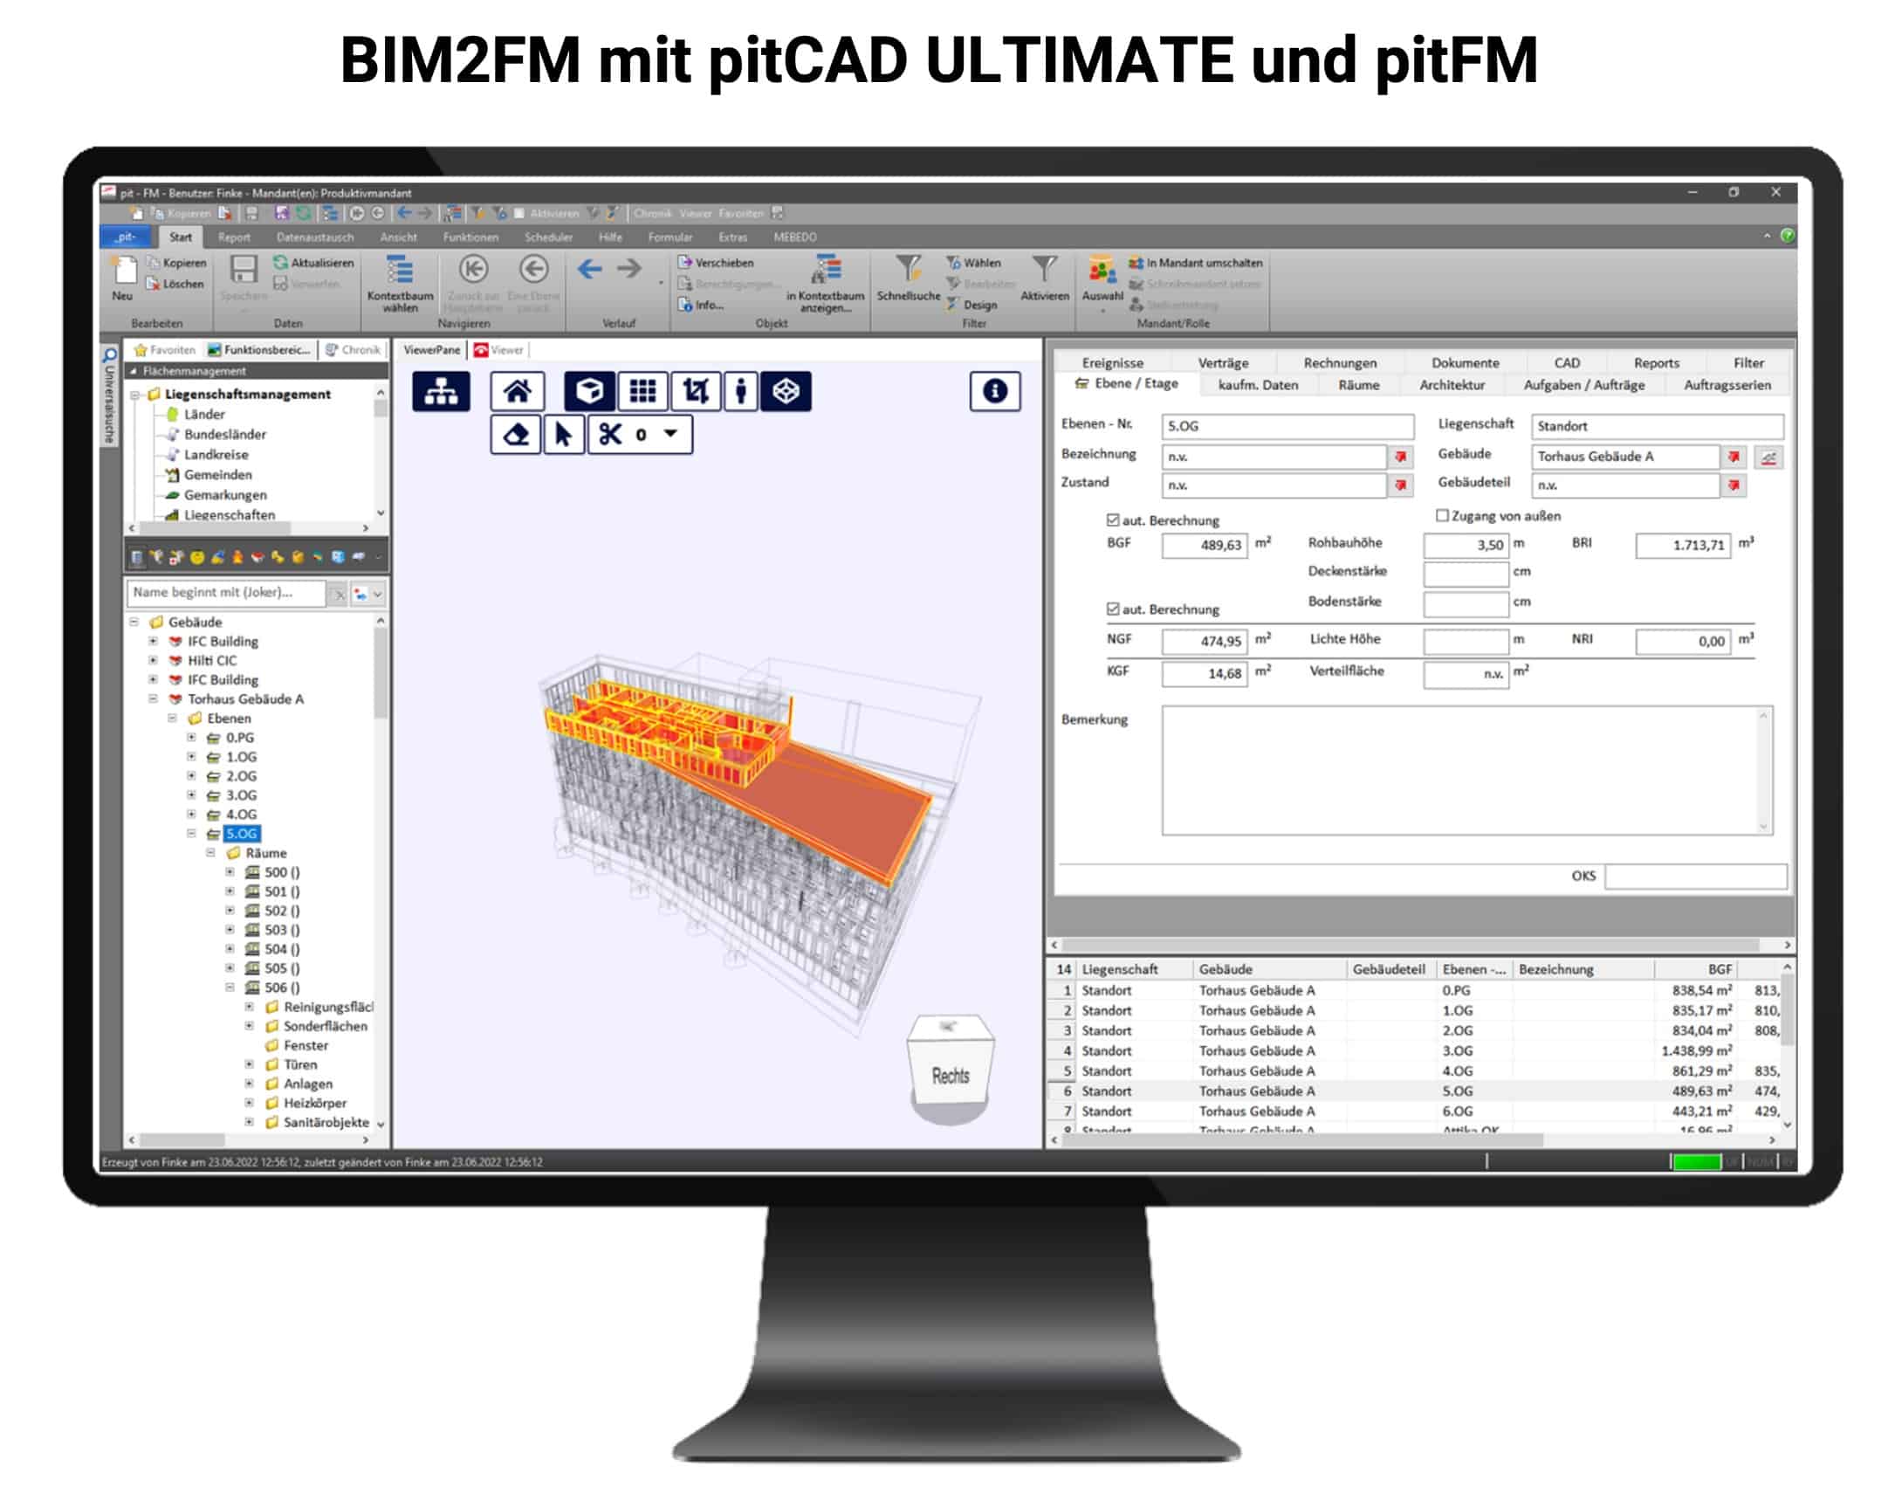Click Name beginnt mit search field
1888x1500 pixels.
pos(225,593)
